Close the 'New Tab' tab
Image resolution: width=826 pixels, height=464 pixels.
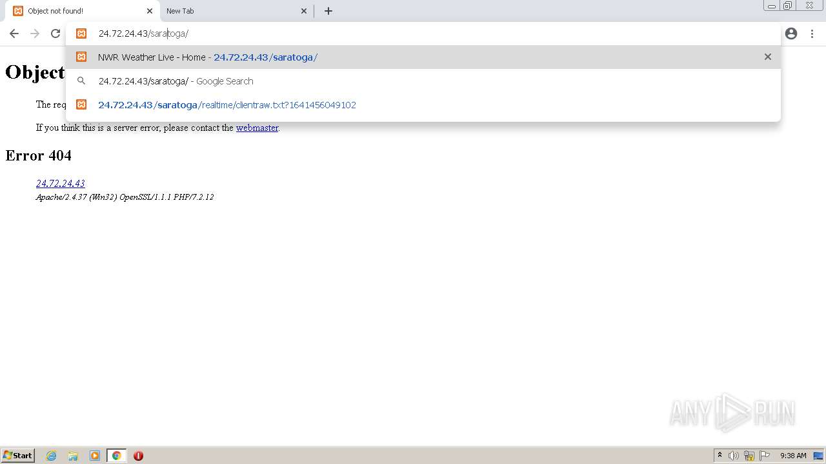pyautogui.click(x=304, y=11)
